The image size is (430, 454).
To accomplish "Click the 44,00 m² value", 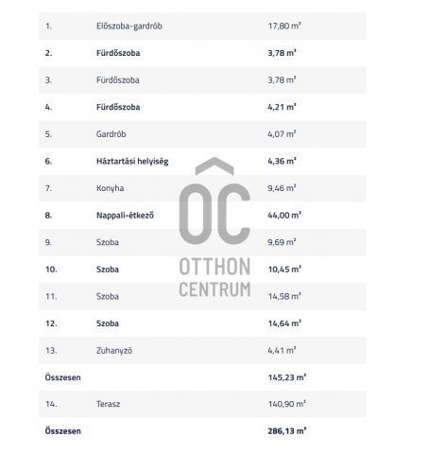I will pos(284,216).
